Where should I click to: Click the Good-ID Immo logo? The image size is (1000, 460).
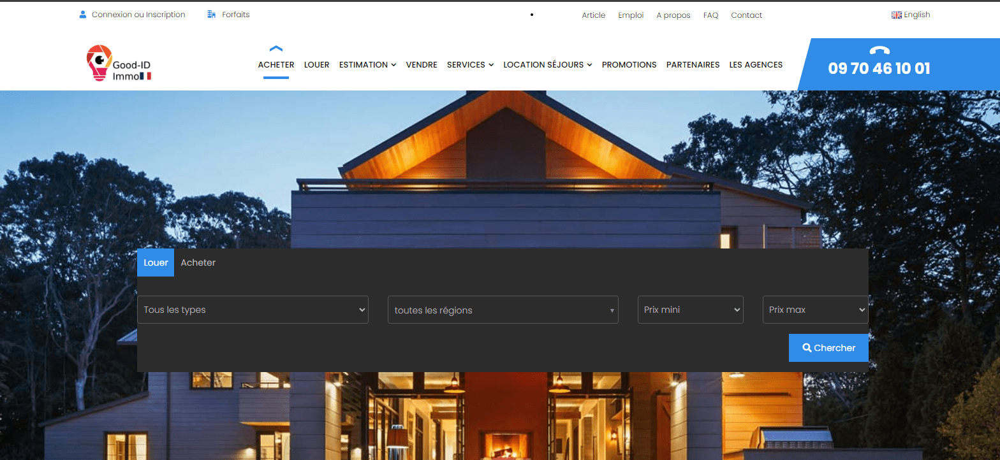119,64
